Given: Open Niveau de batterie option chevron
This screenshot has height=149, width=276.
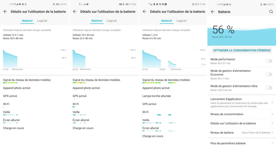Looking at the screenshot, I should point(272,133).
